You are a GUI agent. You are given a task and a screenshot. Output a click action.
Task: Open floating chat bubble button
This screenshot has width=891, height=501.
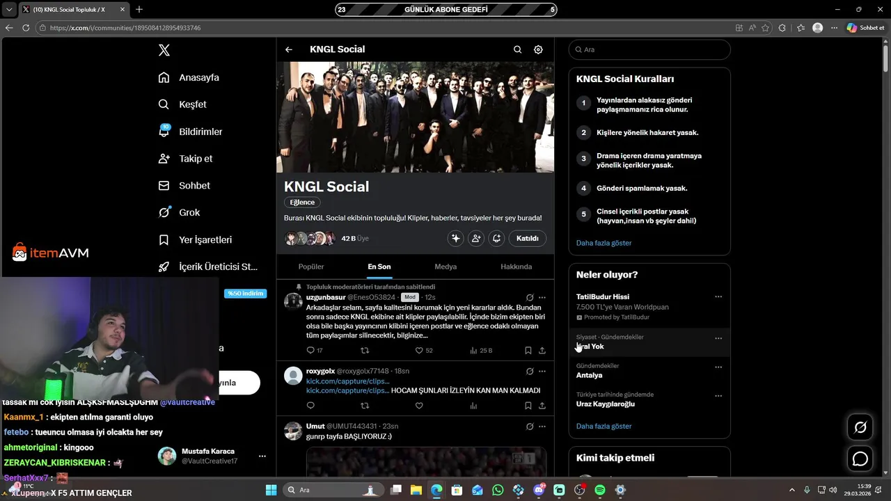coord(860,459)
